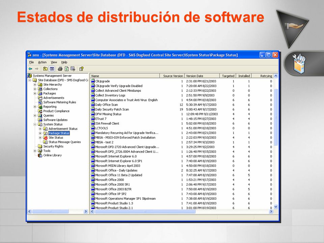Click the Software Metering Rules icon

point(40,102)
